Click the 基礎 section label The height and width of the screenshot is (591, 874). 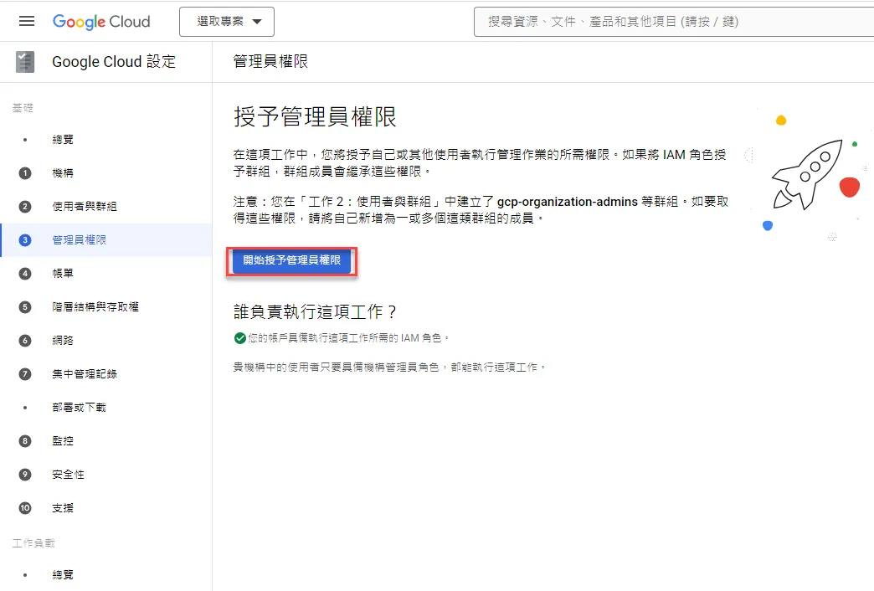[x=23, y=108]
